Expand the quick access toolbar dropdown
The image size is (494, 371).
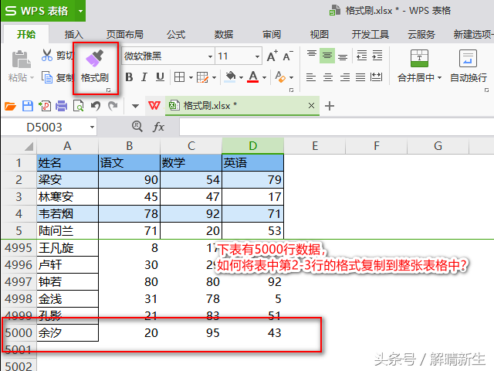[x=136, y=107]
